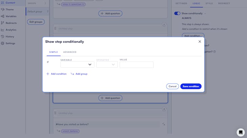Open the Settings tab in right panel

(181, 3)
